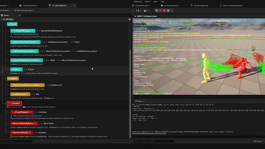Open the Trace dropdown in the status bar

pos(258,141)
